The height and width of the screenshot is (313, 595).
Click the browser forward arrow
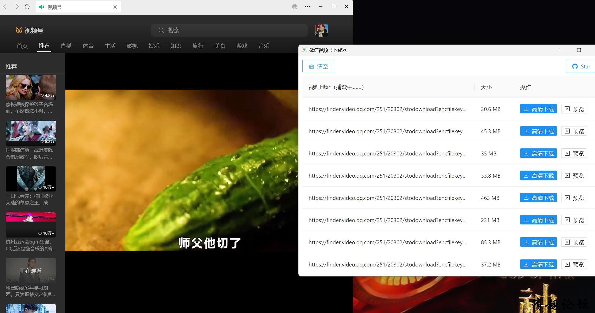click(17, 7)
